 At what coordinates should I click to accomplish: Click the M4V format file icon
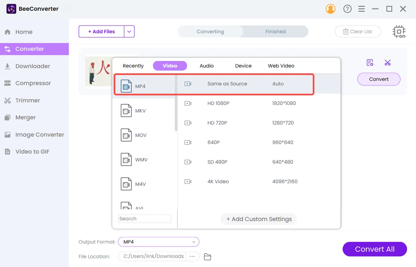[x=126, y=184]
